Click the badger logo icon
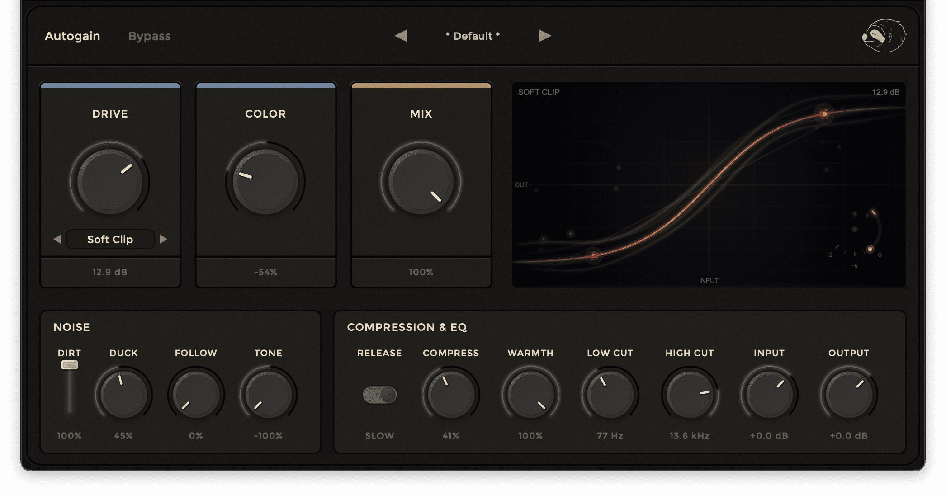 884,36
